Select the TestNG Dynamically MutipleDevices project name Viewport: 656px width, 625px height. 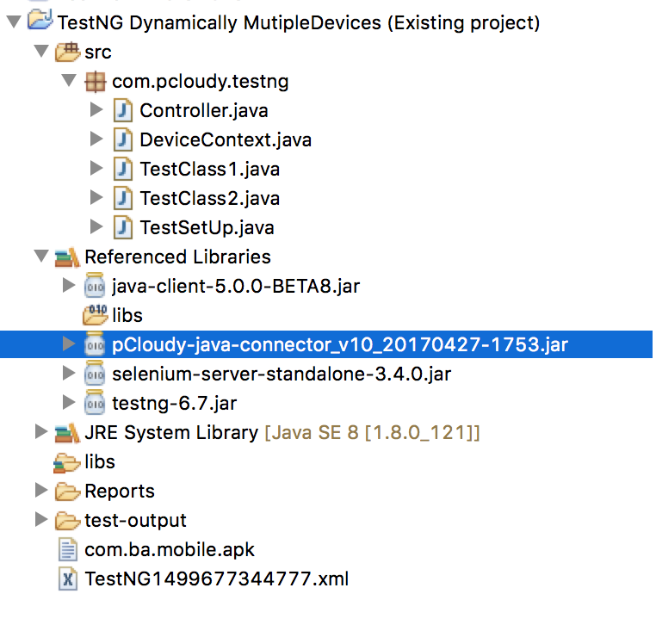(299, 22)
